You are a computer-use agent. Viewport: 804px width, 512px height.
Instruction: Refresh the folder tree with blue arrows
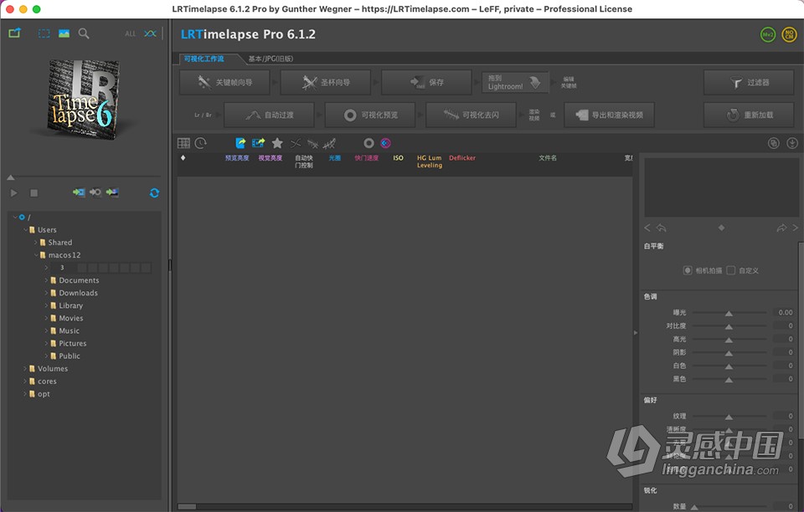tap(154, 193)
